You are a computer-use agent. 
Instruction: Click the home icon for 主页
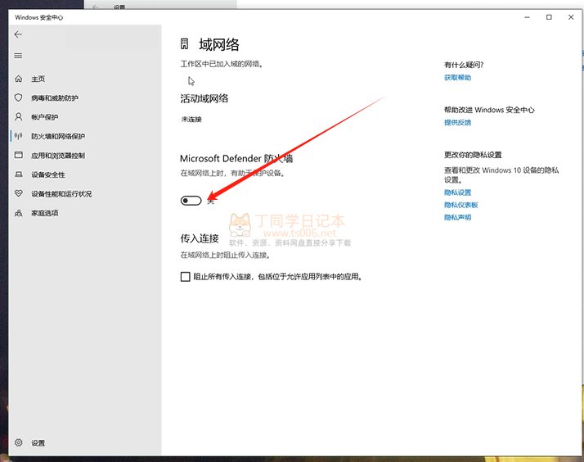coord(19,79)
